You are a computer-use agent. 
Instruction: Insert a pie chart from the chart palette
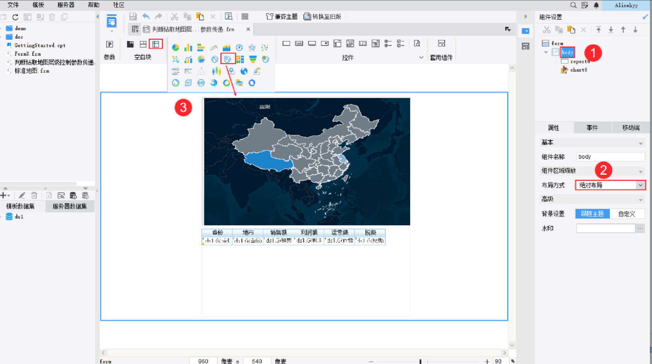click(x=176, y=48)
